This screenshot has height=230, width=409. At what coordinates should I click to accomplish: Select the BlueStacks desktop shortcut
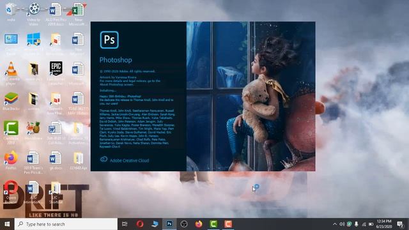point(11,101)
